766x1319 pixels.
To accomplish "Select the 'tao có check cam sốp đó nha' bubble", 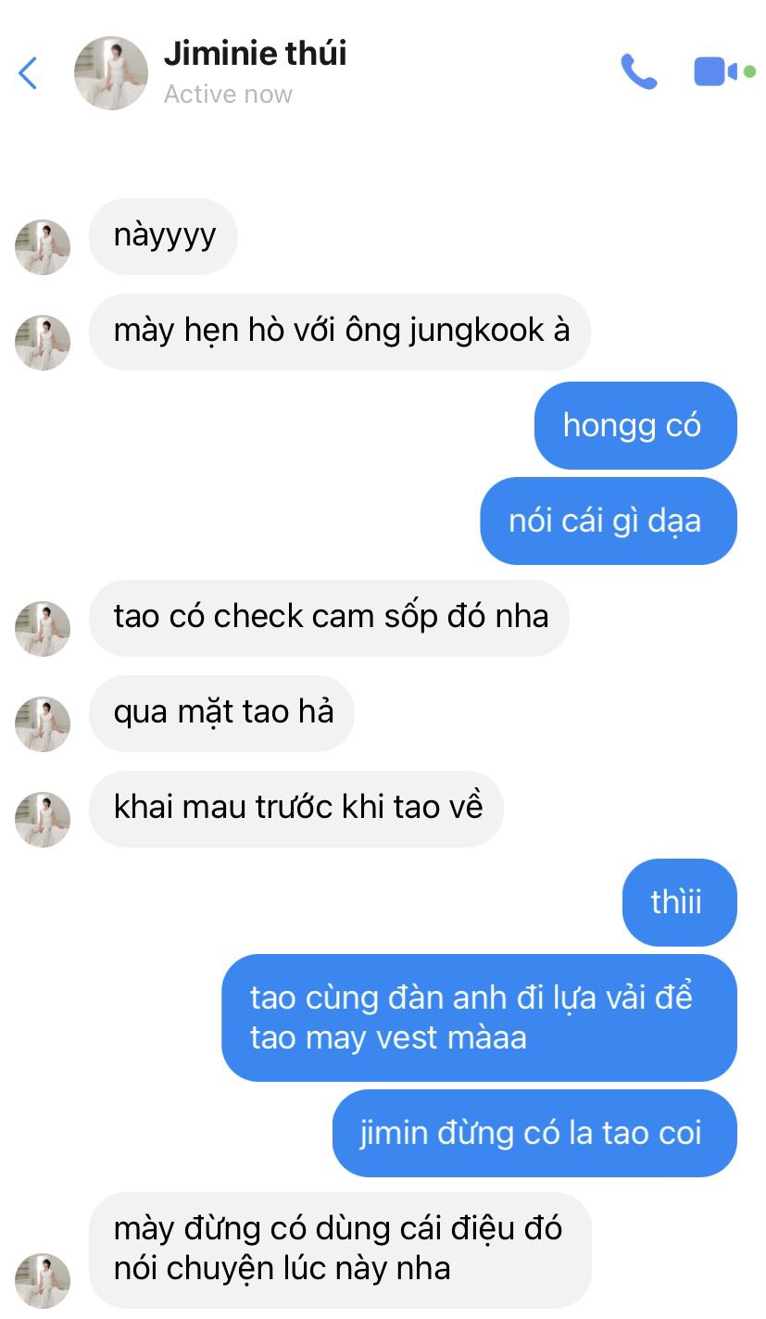I will click(329, 618).
